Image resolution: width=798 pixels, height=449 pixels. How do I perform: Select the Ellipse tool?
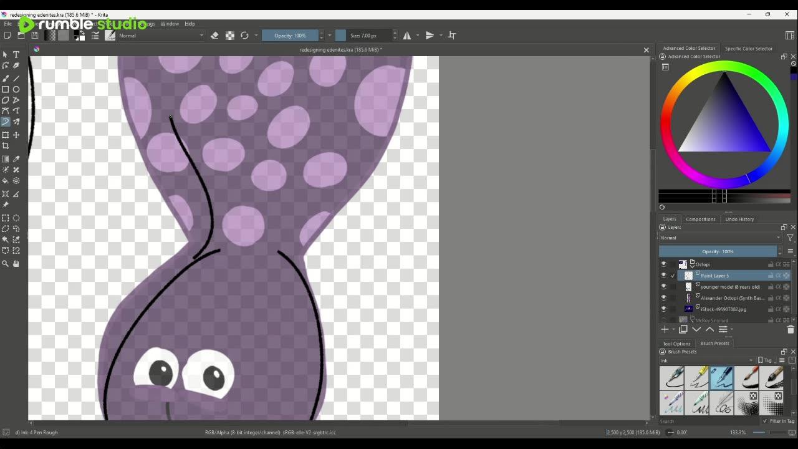[16, 89]
